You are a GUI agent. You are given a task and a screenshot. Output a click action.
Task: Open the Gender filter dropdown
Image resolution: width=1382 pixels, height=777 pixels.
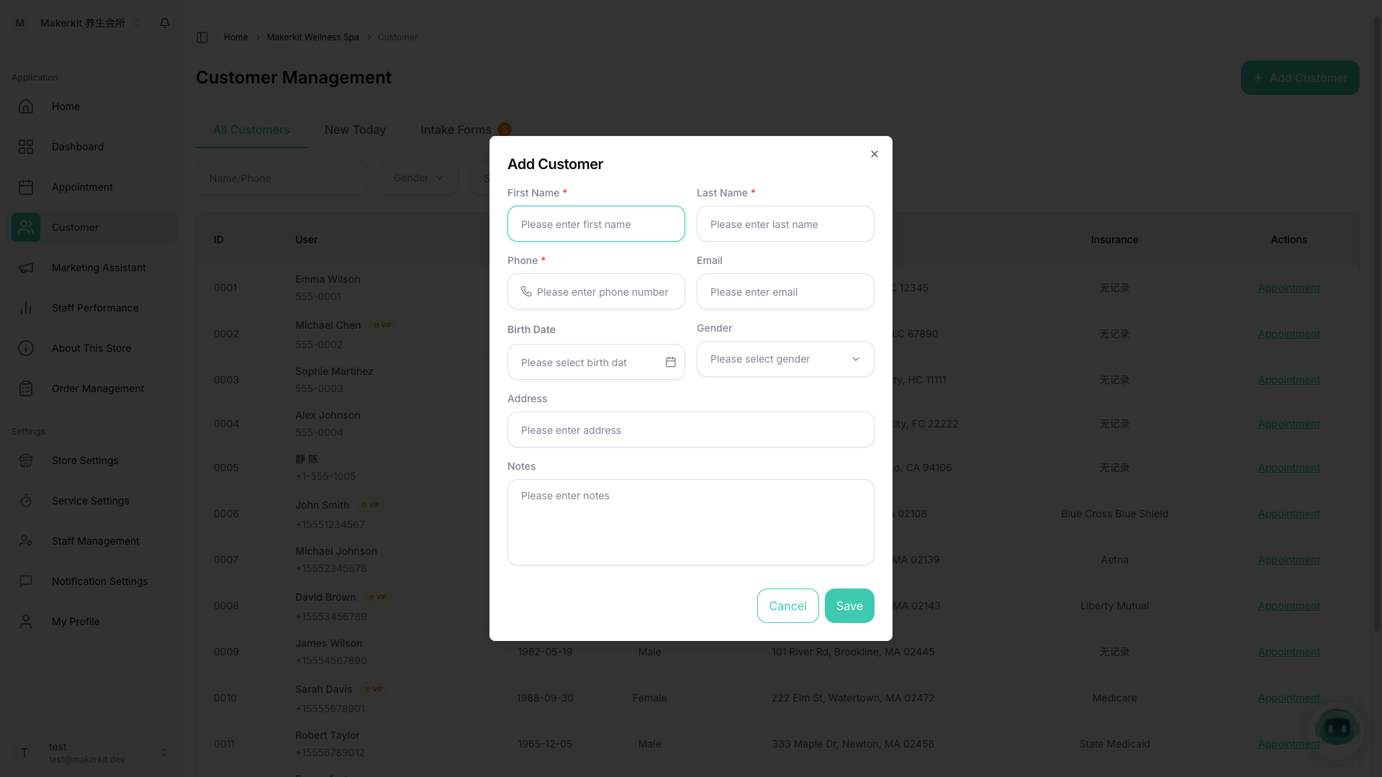click(418, 178)
